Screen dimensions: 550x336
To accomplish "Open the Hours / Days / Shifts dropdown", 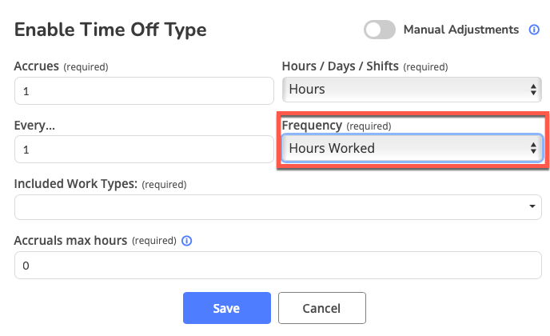I will click(x=412, y=90).
